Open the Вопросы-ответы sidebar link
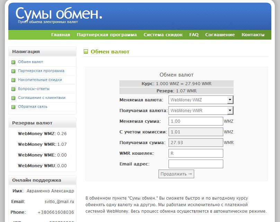The height and width of the screenshot is (222, 280). click(x=34, y=89)
